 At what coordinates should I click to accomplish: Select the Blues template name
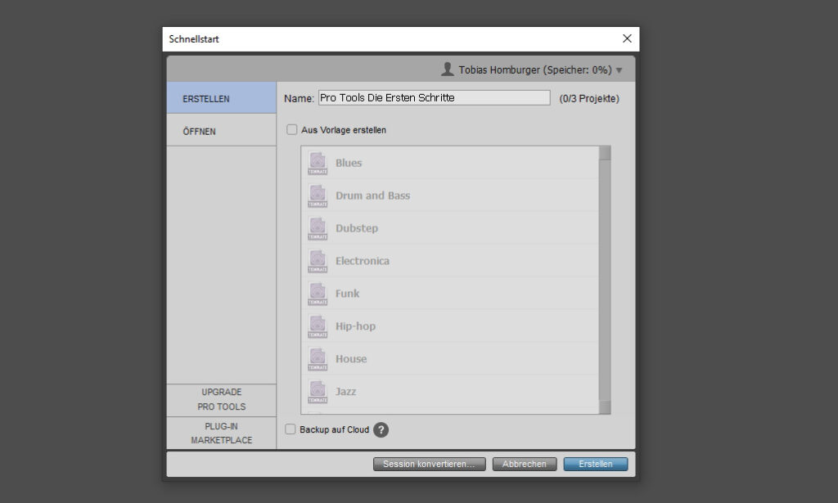(349, 163)
